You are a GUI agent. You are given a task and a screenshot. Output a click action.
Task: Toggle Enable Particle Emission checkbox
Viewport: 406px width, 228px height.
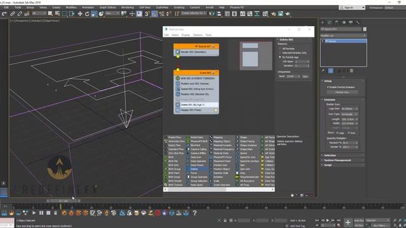[x=328, y=87]
